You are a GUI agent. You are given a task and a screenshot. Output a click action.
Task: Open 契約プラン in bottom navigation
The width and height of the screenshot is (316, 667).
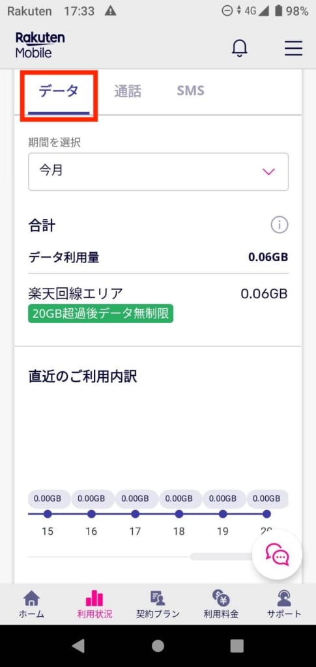pos(158,604)
